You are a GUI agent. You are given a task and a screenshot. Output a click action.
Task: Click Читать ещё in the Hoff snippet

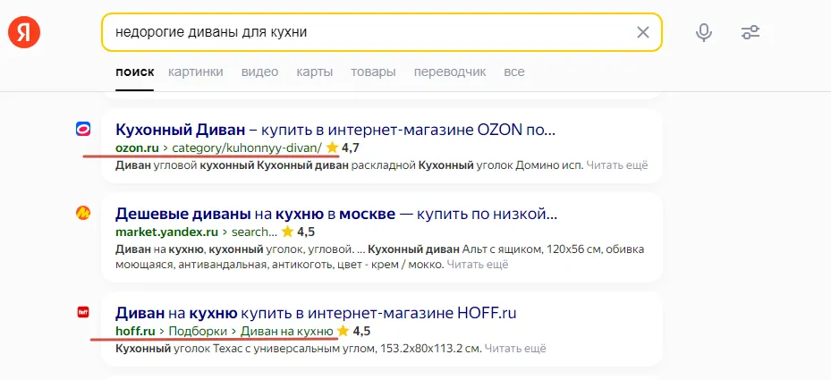[x=515, y=349]
